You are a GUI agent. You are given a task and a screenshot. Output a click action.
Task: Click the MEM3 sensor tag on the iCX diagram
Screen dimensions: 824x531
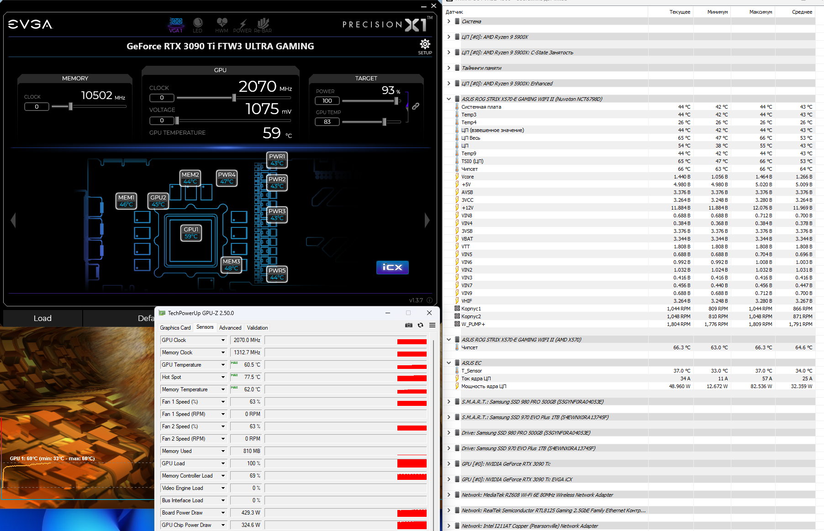(x=231, y=265)
